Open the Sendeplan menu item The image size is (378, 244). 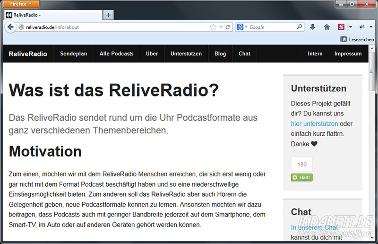click(x=74, y=53)
